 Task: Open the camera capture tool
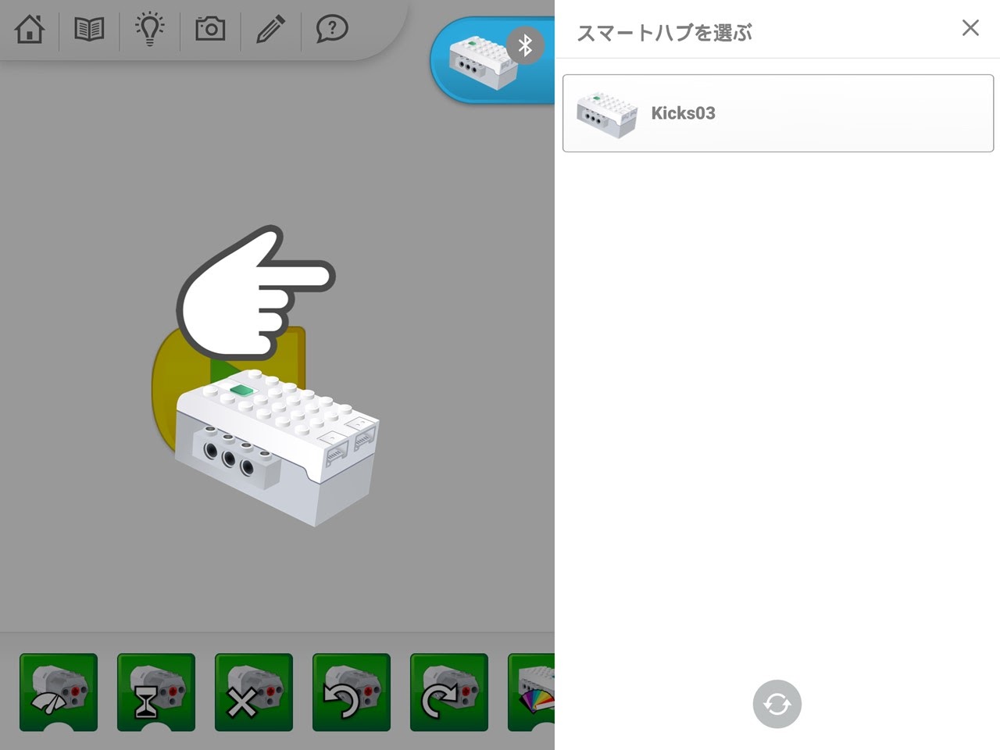tap(210, 30)
